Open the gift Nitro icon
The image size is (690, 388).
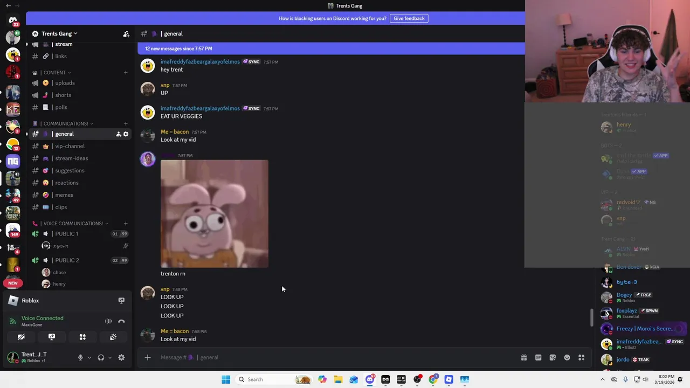point(523,357)
